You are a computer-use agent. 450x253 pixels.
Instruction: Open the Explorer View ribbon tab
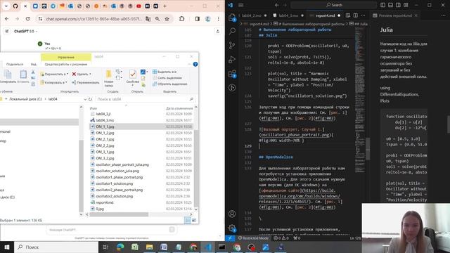(x=34, y=64)
